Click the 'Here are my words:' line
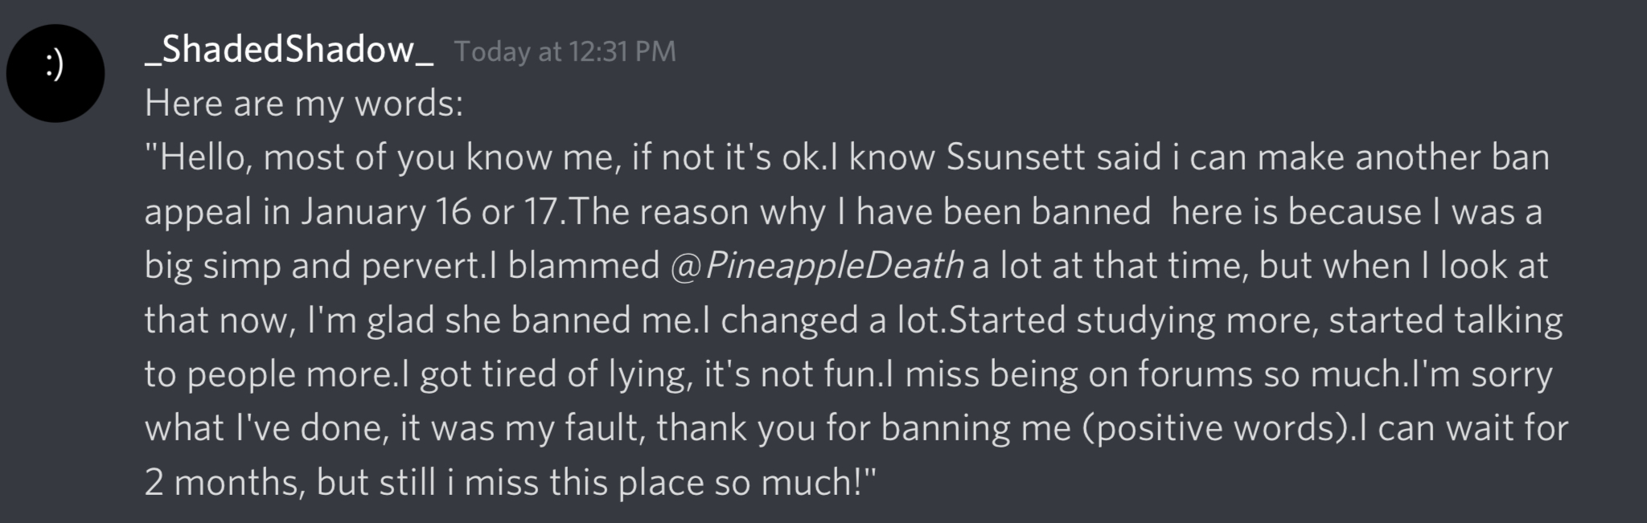 pos(304,104)
